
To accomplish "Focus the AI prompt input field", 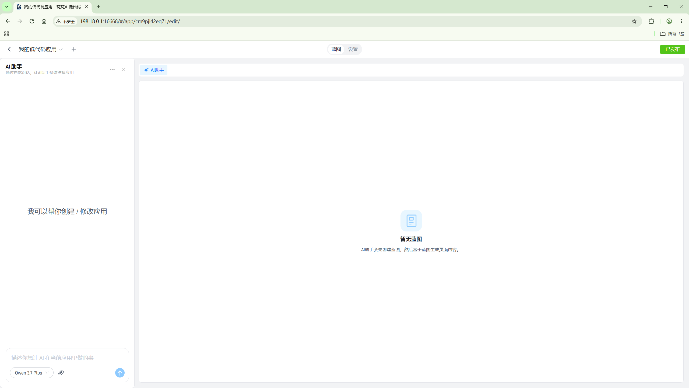I will tap(67, 358).
